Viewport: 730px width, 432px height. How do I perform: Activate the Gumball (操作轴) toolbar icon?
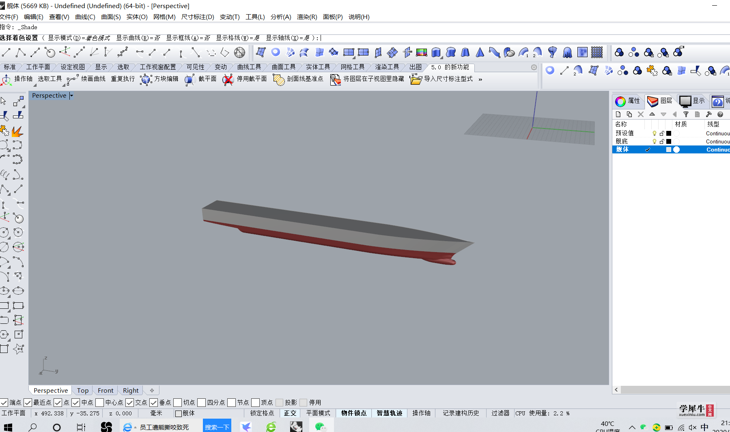(x=6, y=79)
